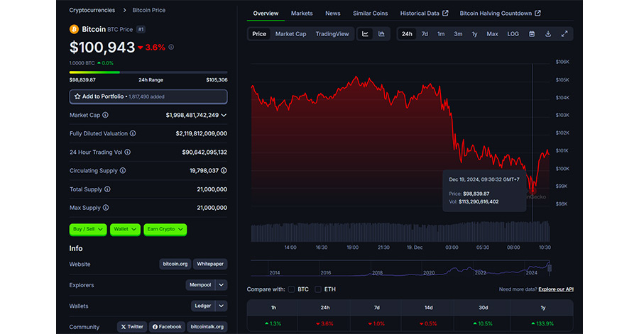Open the Earn Crypto dropdown

(x=165, y=230)
